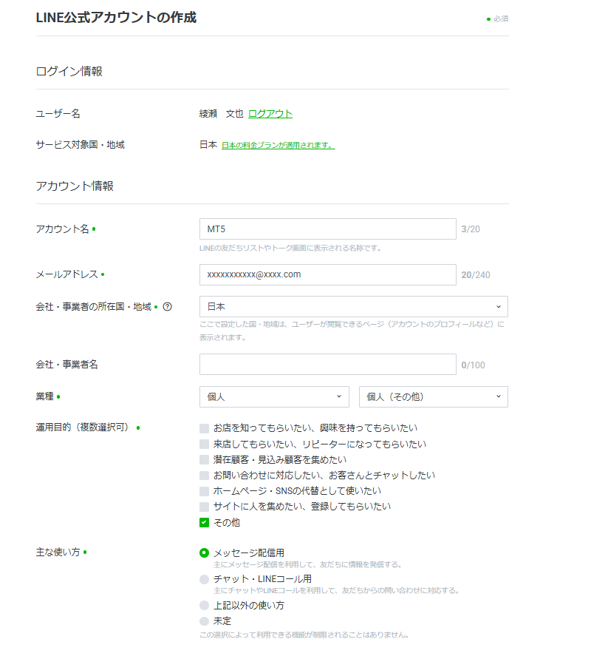The image size is (591, 659).
Task: Click the 20/240 character counter
Action: point(476,275)
